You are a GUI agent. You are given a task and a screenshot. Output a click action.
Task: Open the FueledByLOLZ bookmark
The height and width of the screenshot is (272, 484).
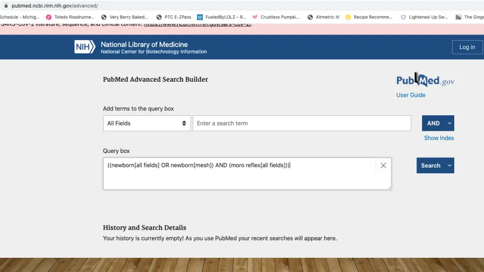coord(222,17)
